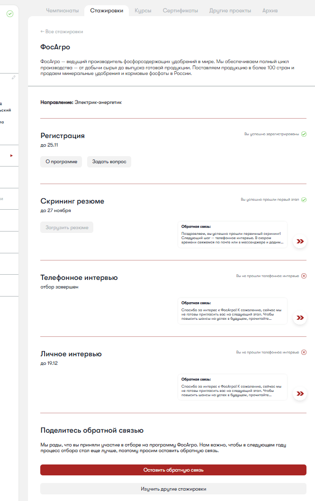Click the Личное интервью heading
The width and height of the screenshot is (315, 501).
coord(71,354)
